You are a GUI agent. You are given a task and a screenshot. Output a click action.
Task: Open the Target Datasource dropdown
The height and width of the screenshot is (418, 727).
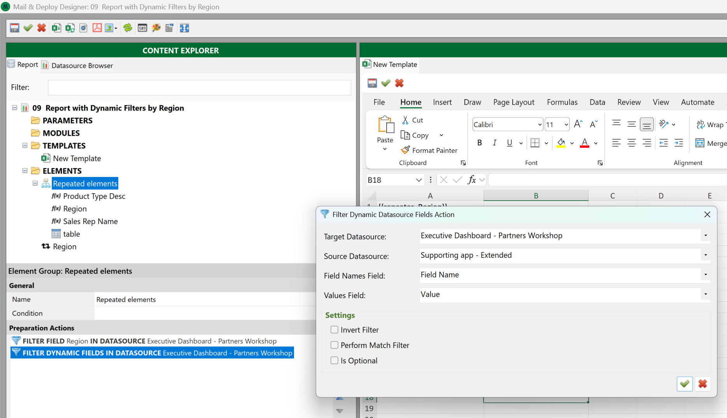pos(705,236)
